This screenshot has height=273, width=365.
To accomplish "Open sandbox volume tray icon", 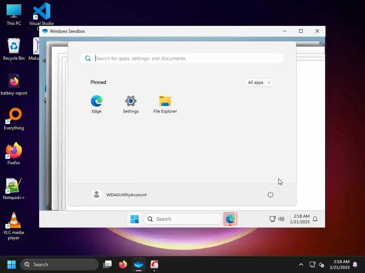I will (281, 219).
